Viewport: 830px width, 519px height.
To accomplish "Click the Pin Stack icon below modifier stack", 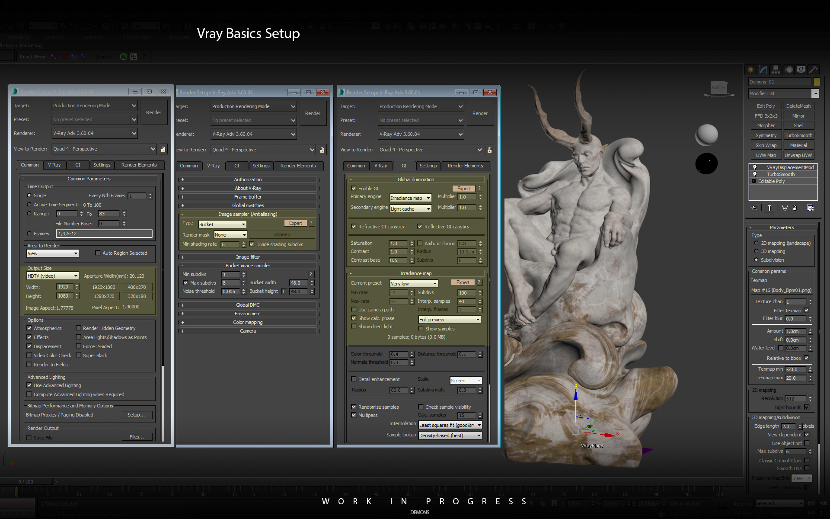I will tap(754, 208).
